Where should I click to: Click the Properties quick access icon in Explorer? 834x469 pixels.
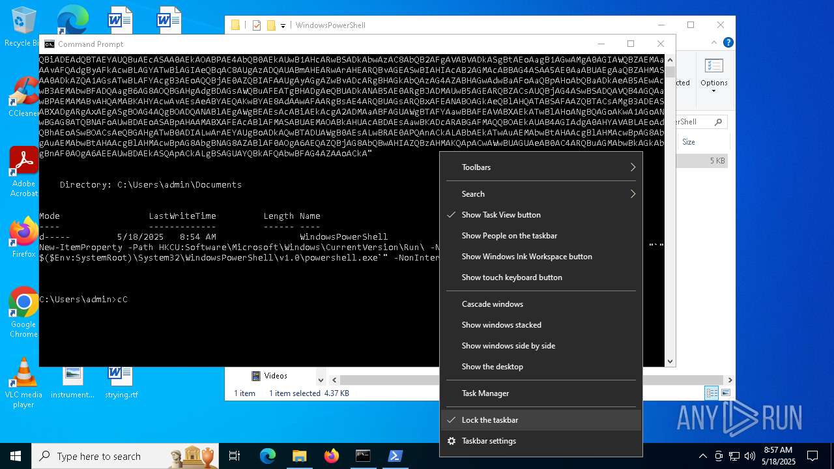pos(256,25)
